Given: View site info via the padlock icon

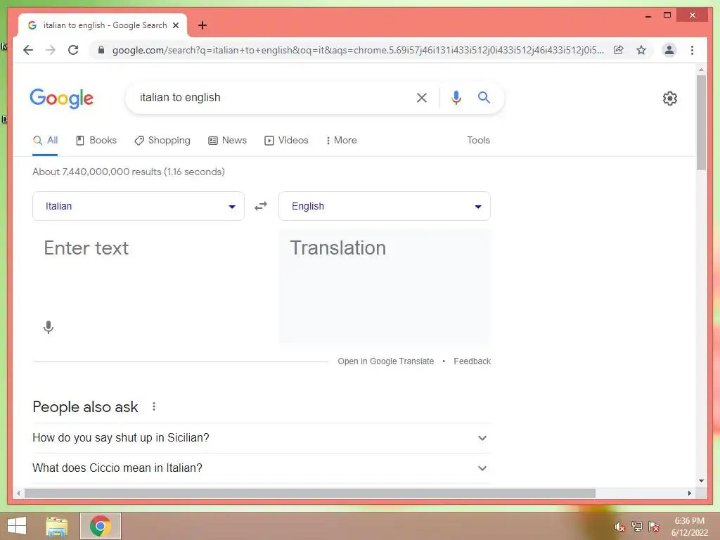Looking at the screenshot, I should pos(101,50).
